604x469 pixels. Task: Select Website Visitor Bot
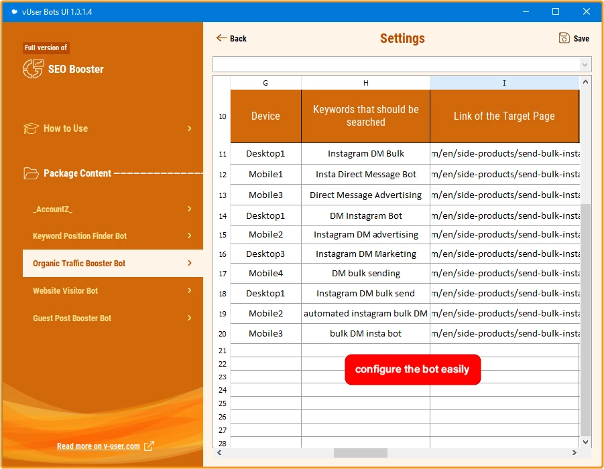click(113, 290)
